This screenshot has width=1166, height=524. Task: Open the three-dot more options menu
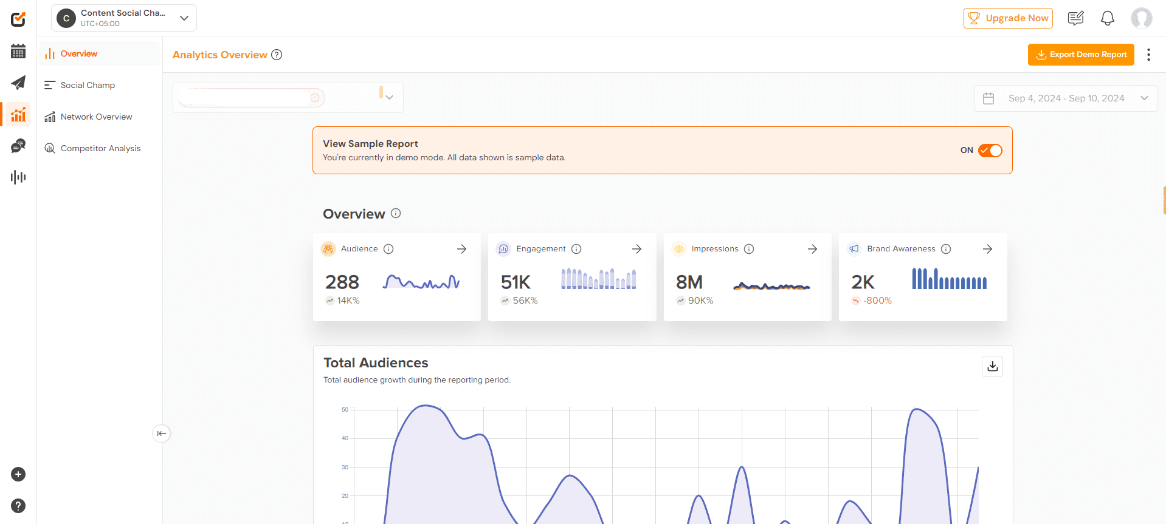[1148, 55]
